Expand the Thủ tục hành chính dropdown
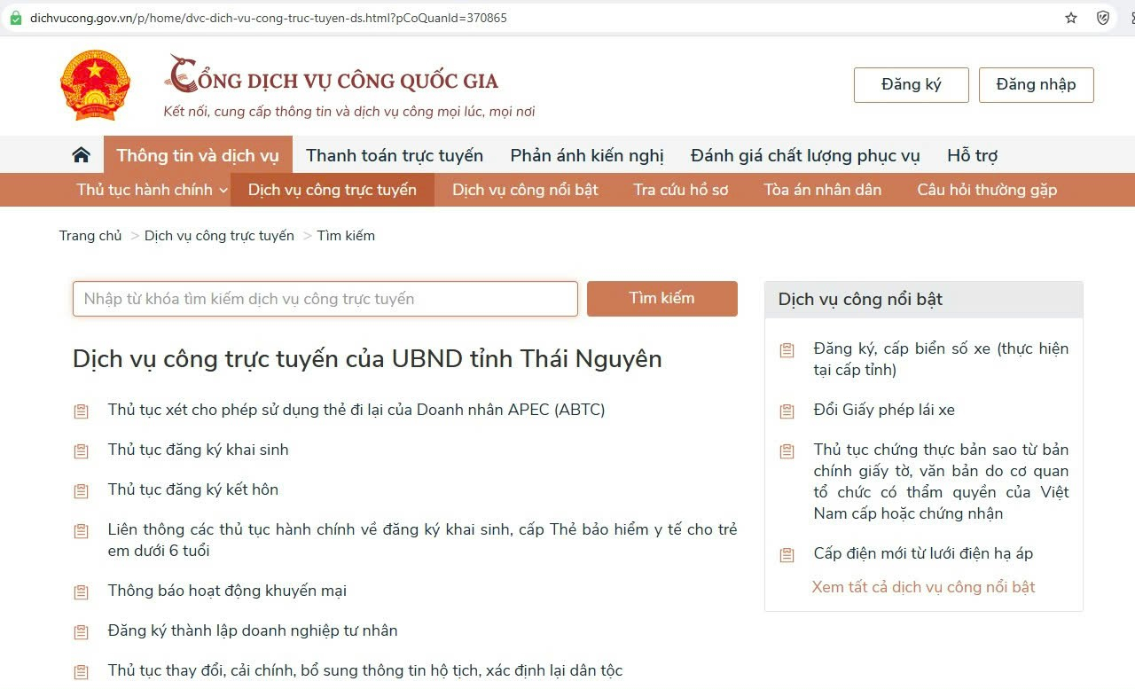The width and height of the screenshot is (1135, 689). [x=152, y=190]
